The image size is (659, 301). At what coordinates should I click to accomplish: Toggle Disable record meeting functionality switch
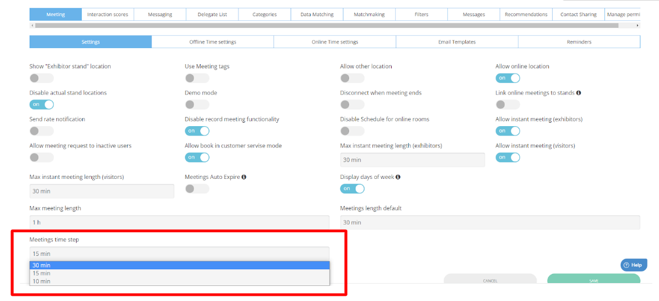[x=197, y=131]
